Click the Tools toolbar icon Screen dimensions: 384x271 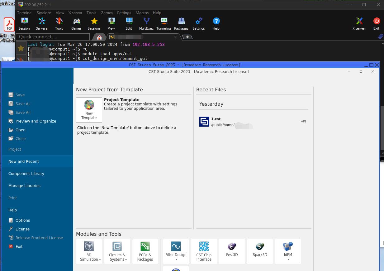tap(59, 24)
